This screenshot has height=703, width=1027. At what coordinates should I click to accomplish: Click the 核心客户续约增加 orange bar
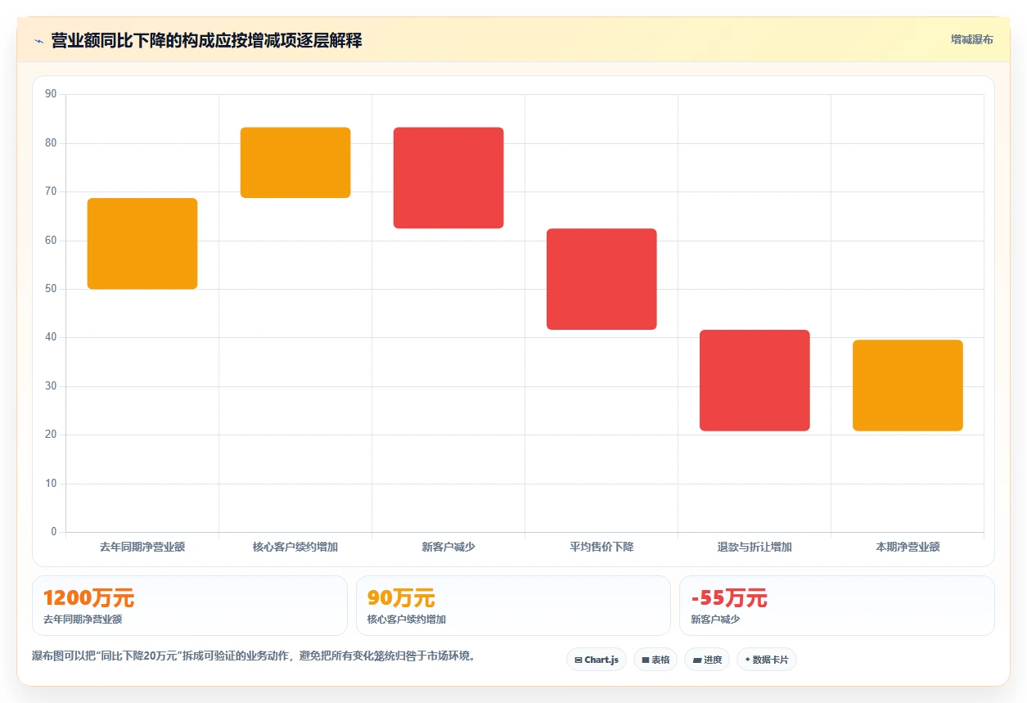click(295, 162)
